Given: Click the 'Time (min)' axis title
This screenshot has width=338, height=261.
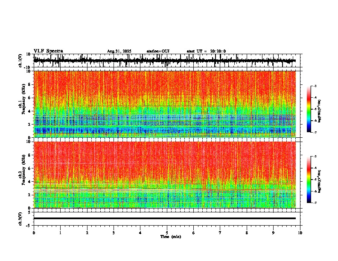Looking at the screenshot, I should tap(171, 237).
